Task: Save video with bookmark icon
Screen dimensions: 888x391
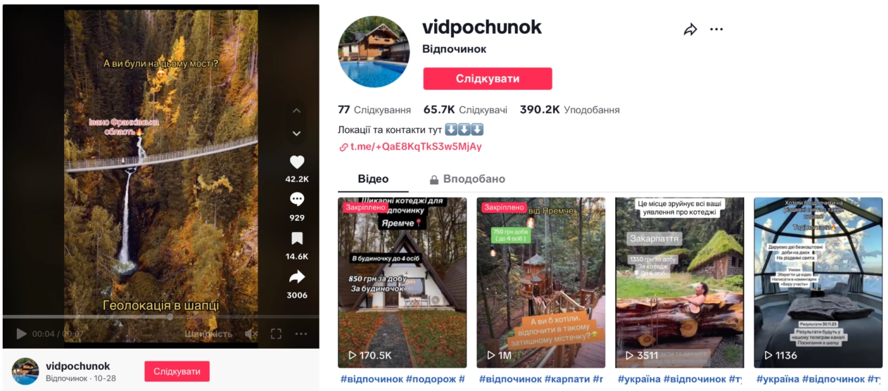Action: click(297, 238)
